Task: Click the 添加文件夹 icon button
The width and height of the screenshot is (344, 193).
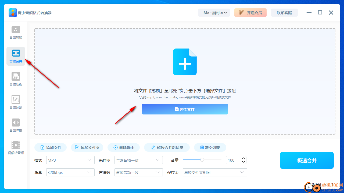Action: click(x=87, y=147)
